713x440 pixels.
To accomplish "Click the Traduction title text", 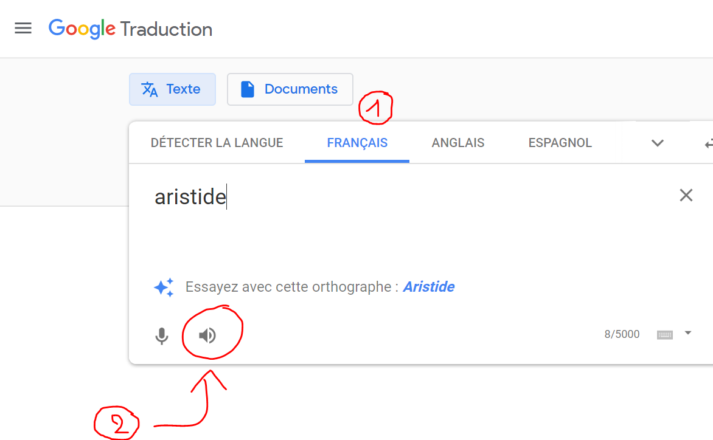I will click(x=167, y=30).
